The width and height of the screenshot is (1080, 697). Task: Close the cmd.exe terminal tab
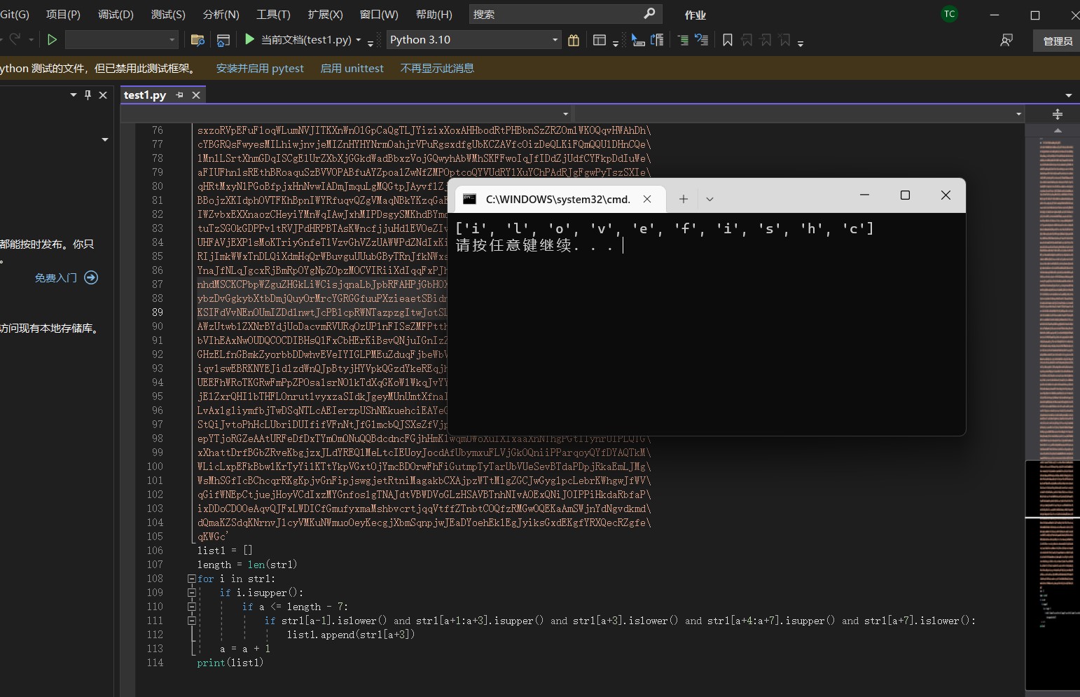click(647, 199)
